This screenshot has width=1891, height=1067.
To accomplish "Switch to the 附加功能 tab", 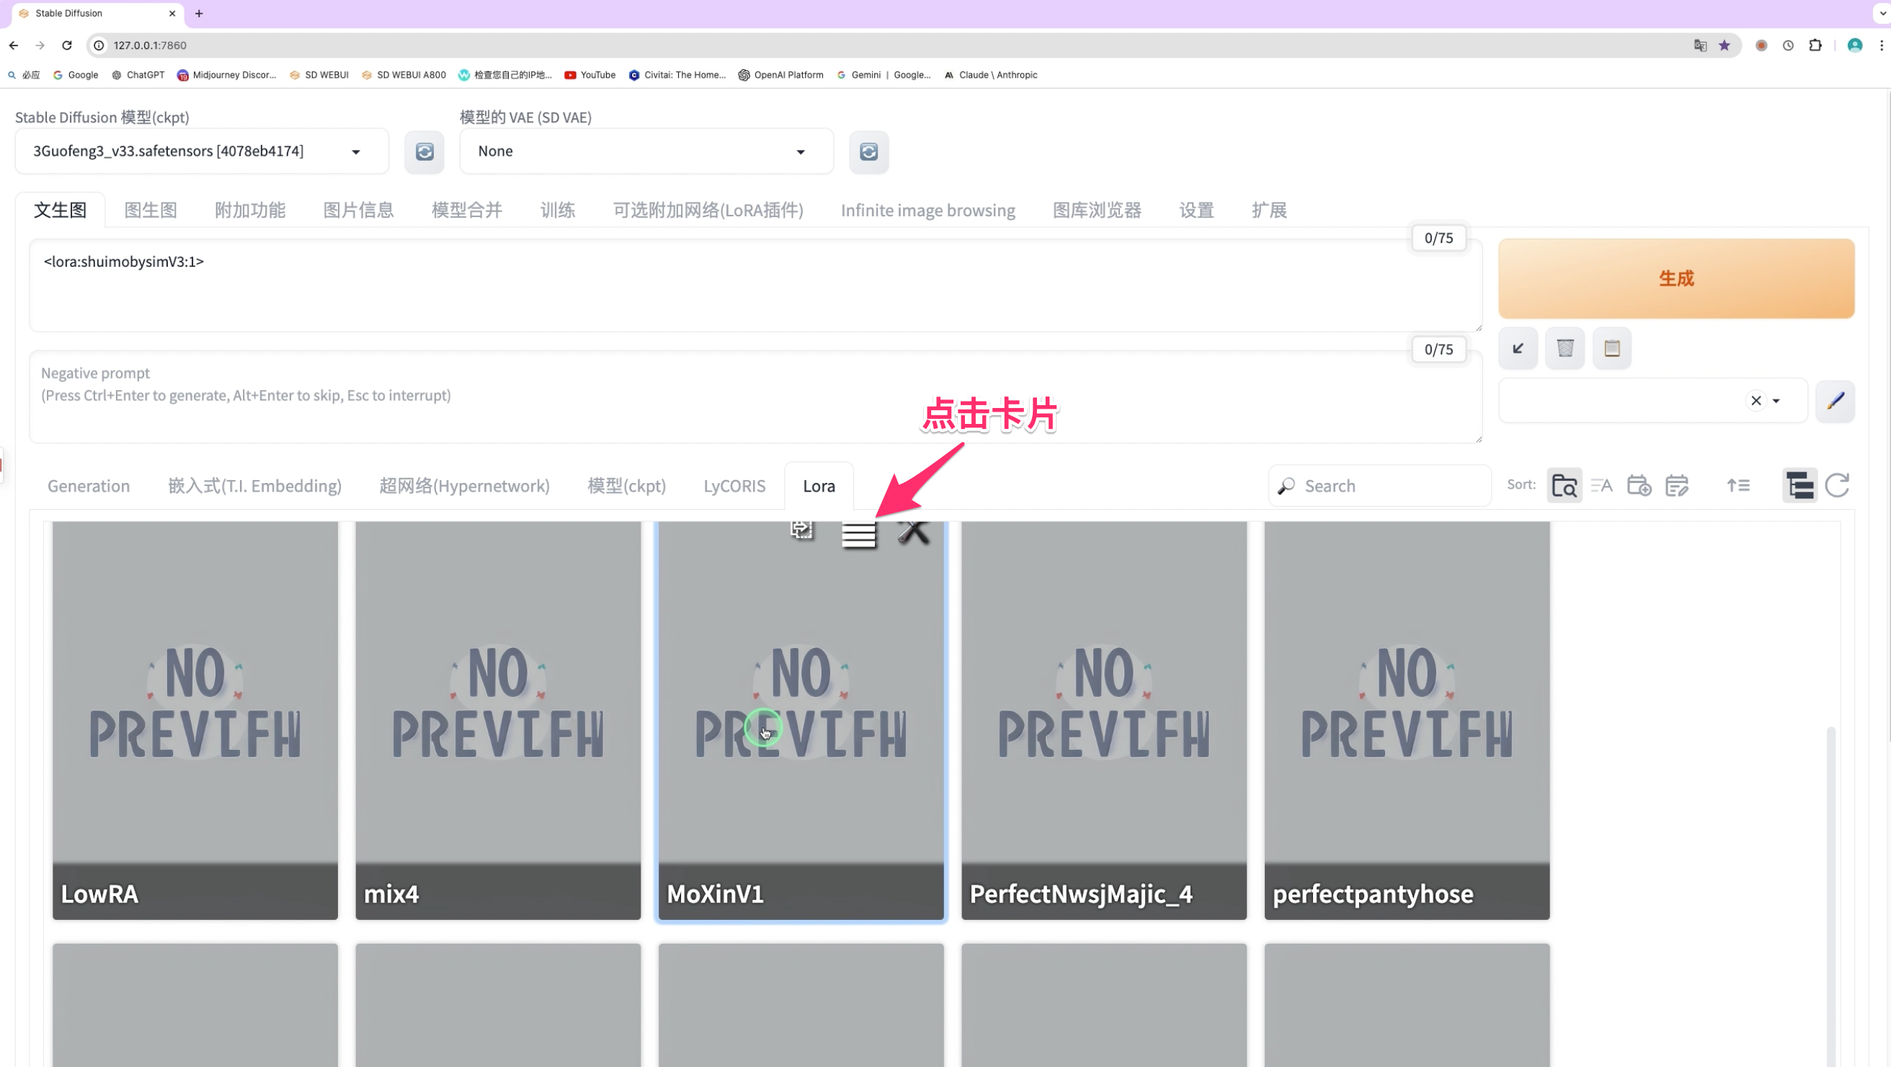I will (x=249, y=210).
